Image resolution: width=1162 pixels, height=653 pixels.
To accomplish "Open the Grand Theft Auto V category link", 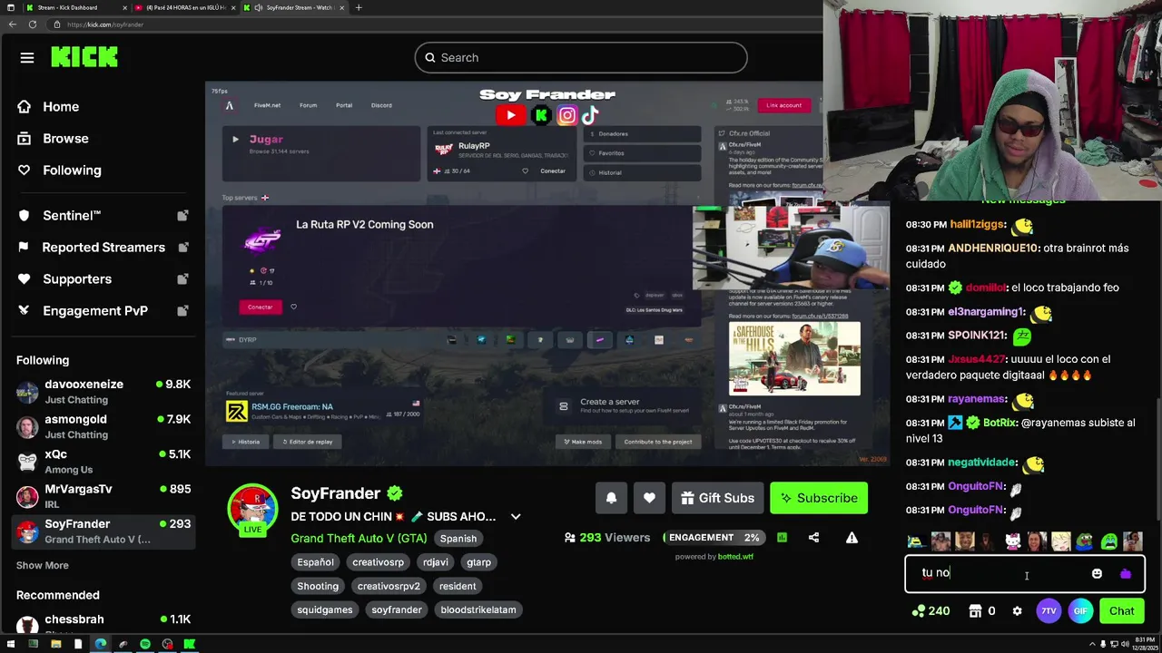I will point(359,538).
